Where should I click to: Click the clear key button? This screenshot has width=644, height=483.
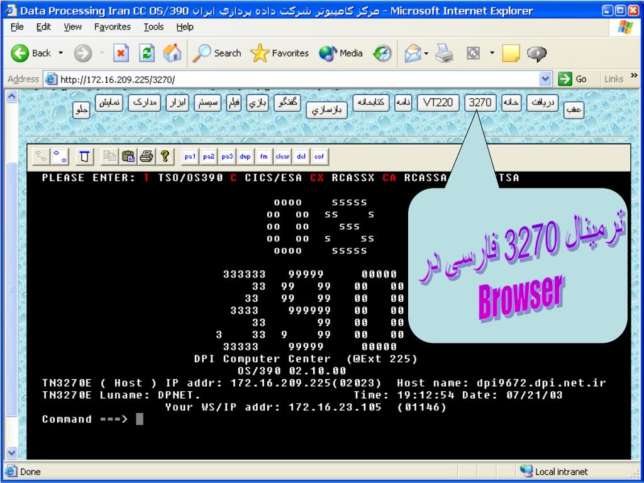(x=282, y=157)
